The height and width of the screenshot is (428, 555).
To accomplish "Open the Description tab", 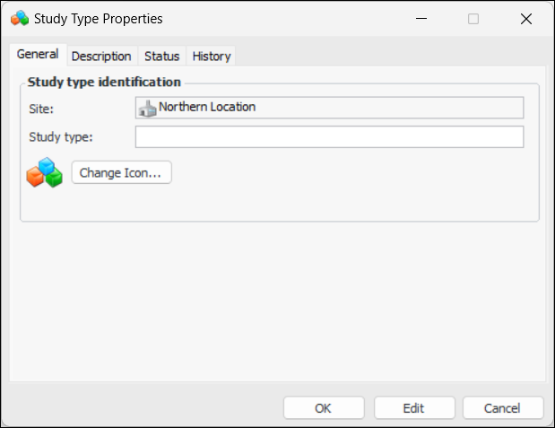I will pos(101,56).
